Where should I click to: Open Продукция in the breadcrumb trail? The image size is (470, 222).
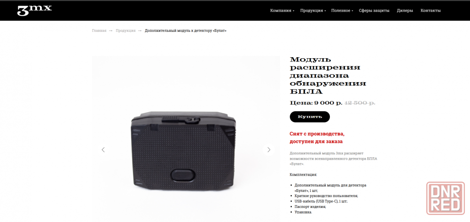tap(125, 31)
